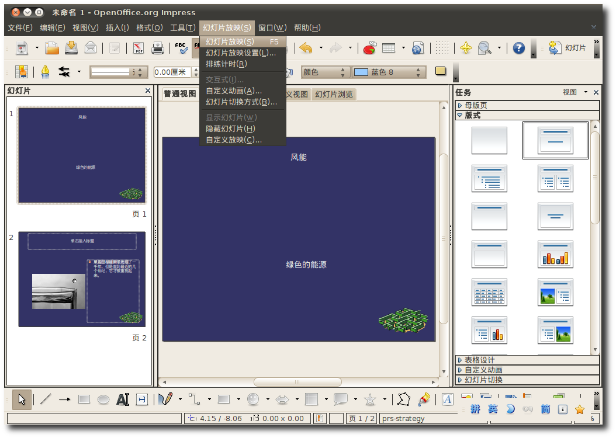Export directly as PDF icon
Image resolution: width=616 pixels, height=438 pixels.
tap(139, 48)
